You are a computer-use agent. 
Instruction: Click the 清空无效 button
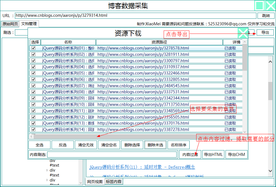click(x=86, y=145)
